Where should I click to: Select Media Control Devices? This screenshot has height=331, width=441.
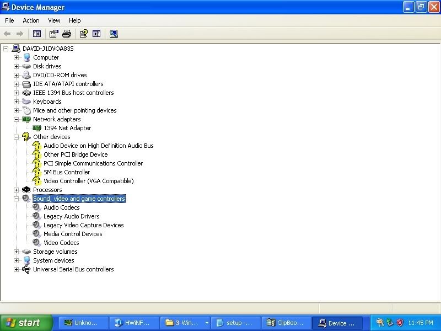(x=73, y=234)
